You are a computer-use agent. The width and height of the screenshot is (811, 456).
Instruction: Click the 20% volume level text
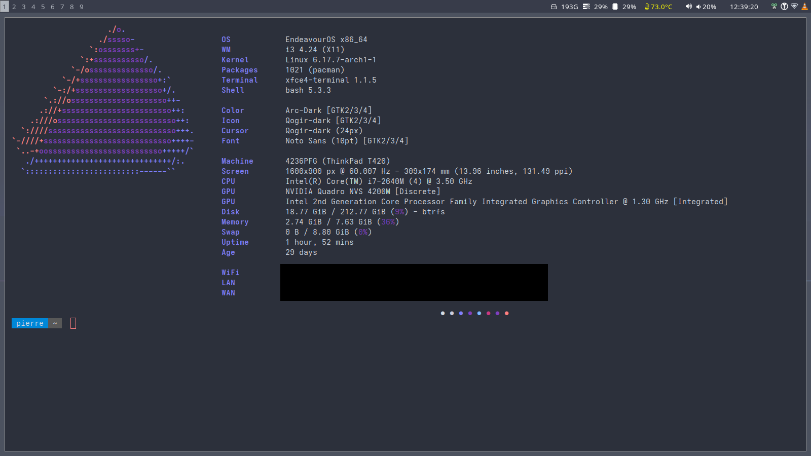709,7
